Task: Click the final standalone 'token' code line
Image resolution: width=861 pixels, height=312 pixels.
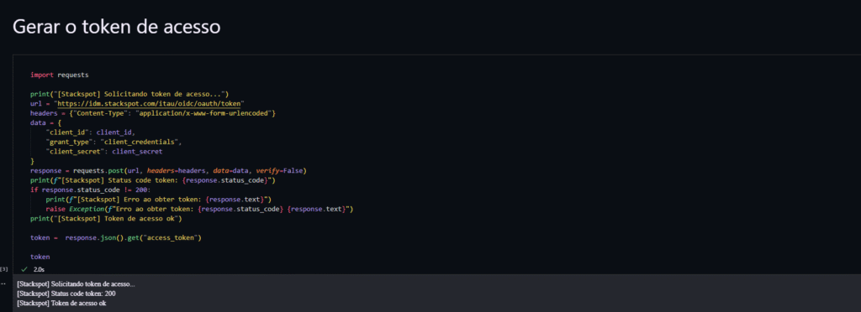Action: click(x=40, y=257)
